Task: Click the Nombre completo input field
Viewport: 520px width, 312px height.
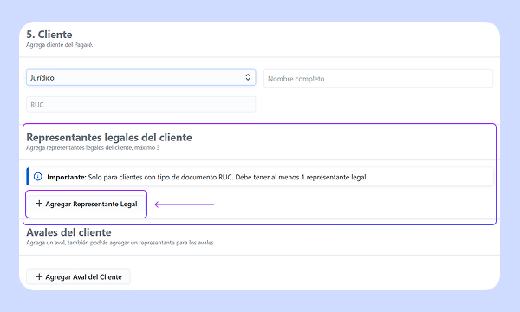Action: (x=378, y=79)
